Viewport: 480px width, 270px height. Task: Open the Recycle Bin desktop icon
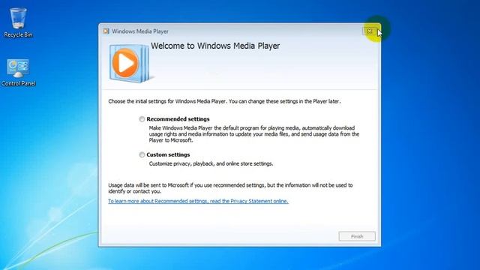tap(18, 22)
